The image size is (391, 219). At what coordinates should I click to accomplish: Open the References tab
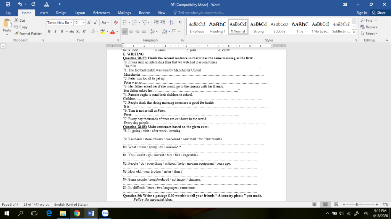pyautogui.click(x=101, y=13)
